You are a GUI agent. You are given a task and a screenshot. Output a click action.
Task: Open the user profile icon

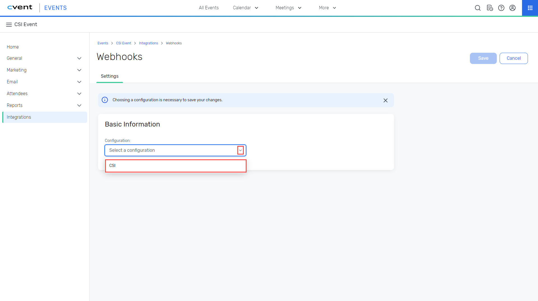[x=513, y=8]
